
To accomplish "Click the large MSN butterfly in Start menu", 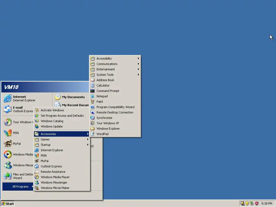I will pos(8,133).
